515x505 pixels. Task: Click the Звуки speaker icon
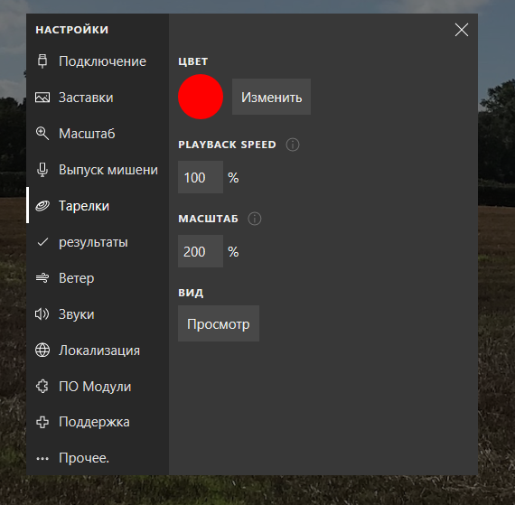42,314
